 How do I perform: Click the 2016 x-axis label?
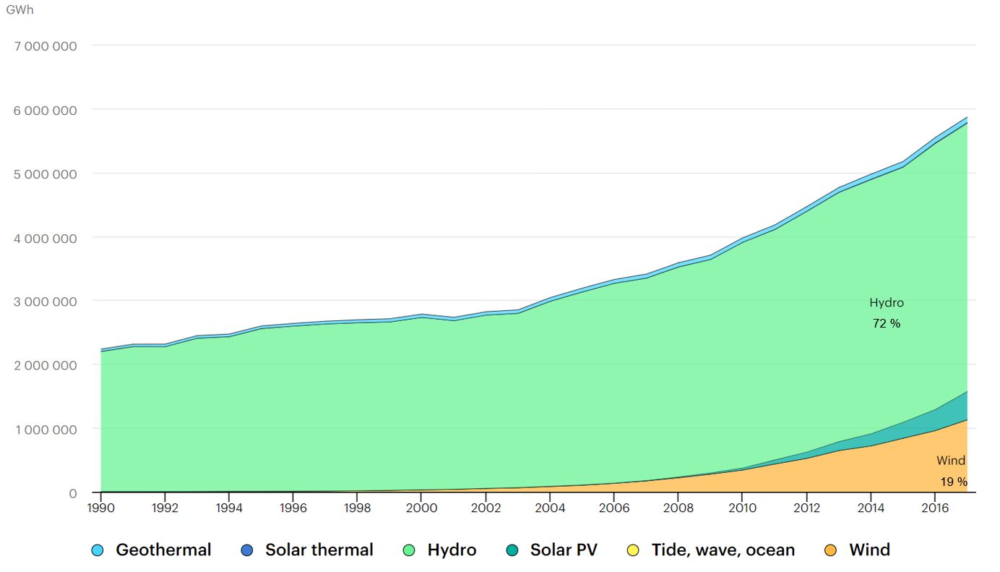934,508
